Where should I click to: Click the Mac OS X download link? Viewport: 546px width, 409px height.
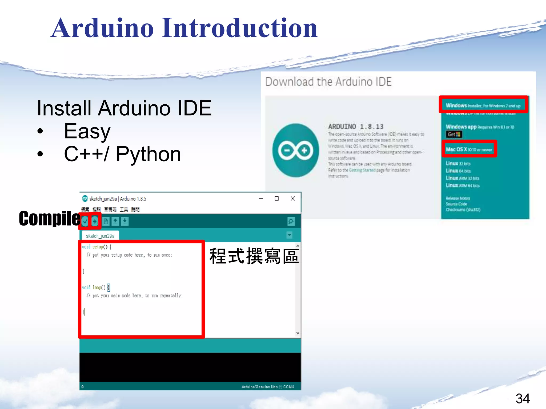pos(469,149)
